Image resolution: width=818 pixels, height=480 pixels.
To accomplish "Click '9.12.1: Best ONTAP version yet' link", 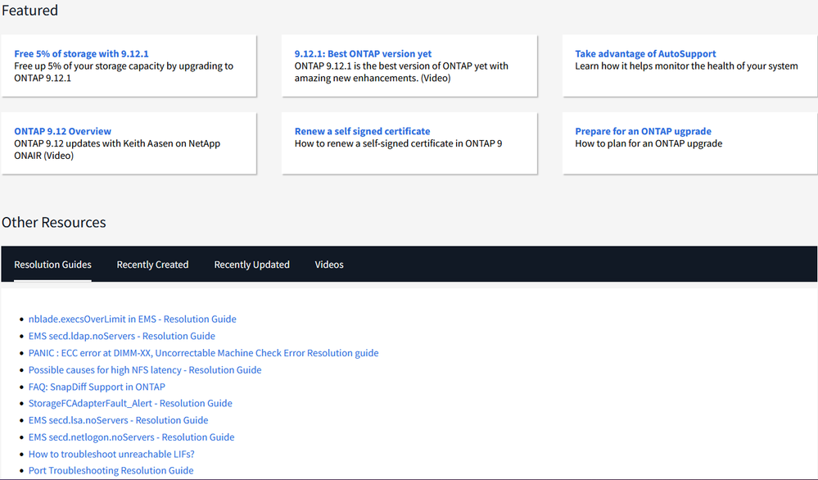I will coord(363,54).
